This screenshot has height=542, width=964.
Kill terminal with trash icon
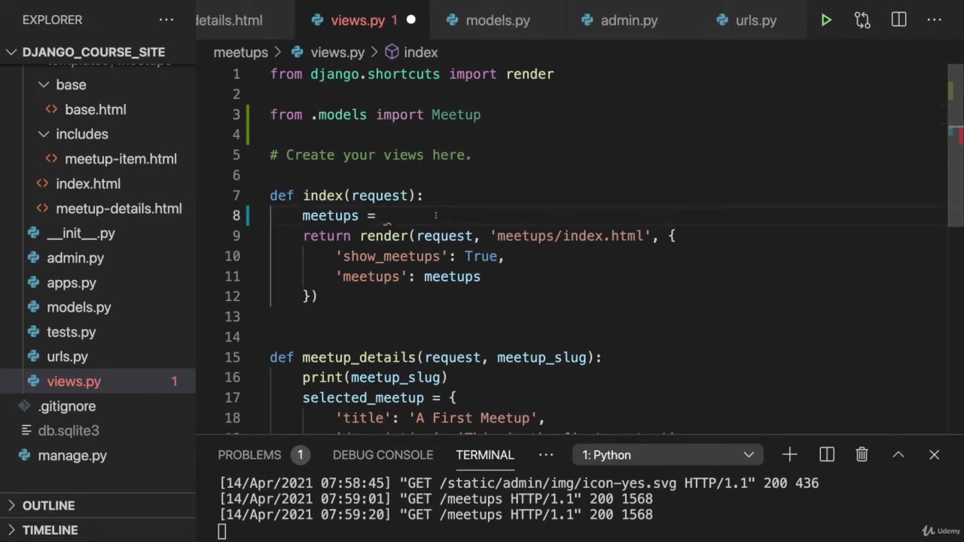[862, 455]
